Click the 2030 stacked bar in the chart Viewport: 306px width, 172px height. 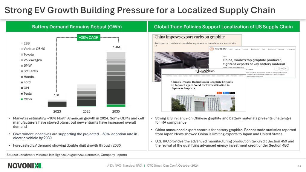[116, 79]
